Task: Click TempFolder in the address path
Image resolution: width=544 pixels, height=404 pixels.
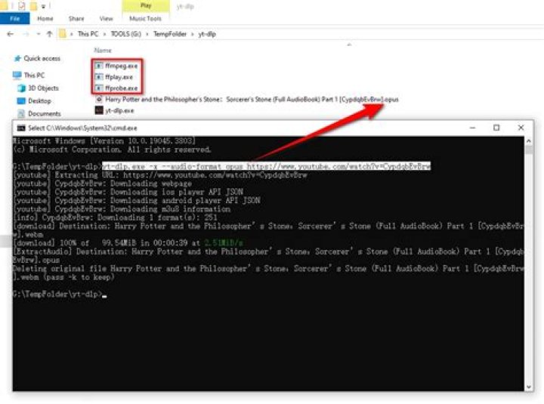Action: (170, 34)
